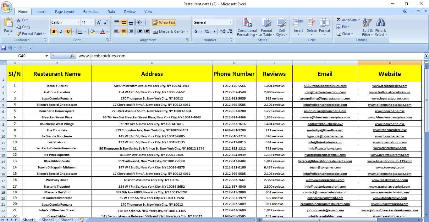Switch to the Page Layout tab

65,12
